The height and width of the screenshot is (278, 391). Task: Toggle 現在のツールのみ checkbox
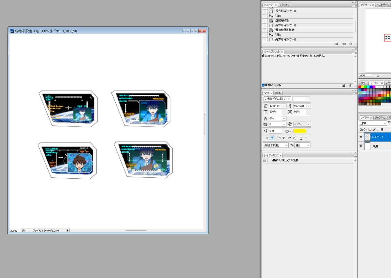click(x=263, y=85)
